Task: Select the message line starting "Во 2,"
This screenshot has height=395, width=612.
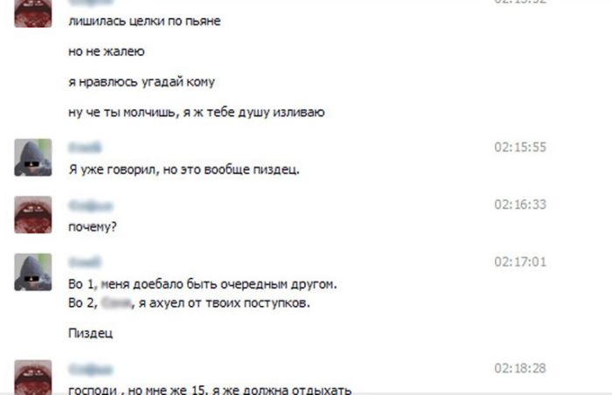Action: (x=190, y=303)
